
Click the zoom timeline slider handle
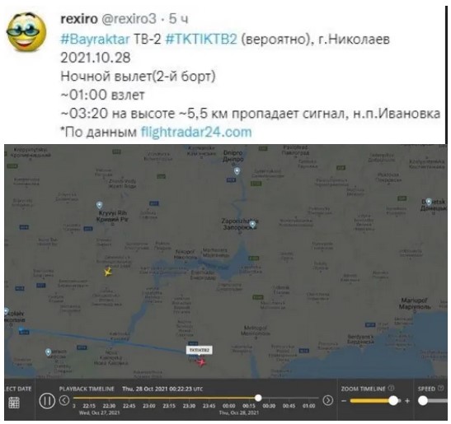(x=393, y=400)
